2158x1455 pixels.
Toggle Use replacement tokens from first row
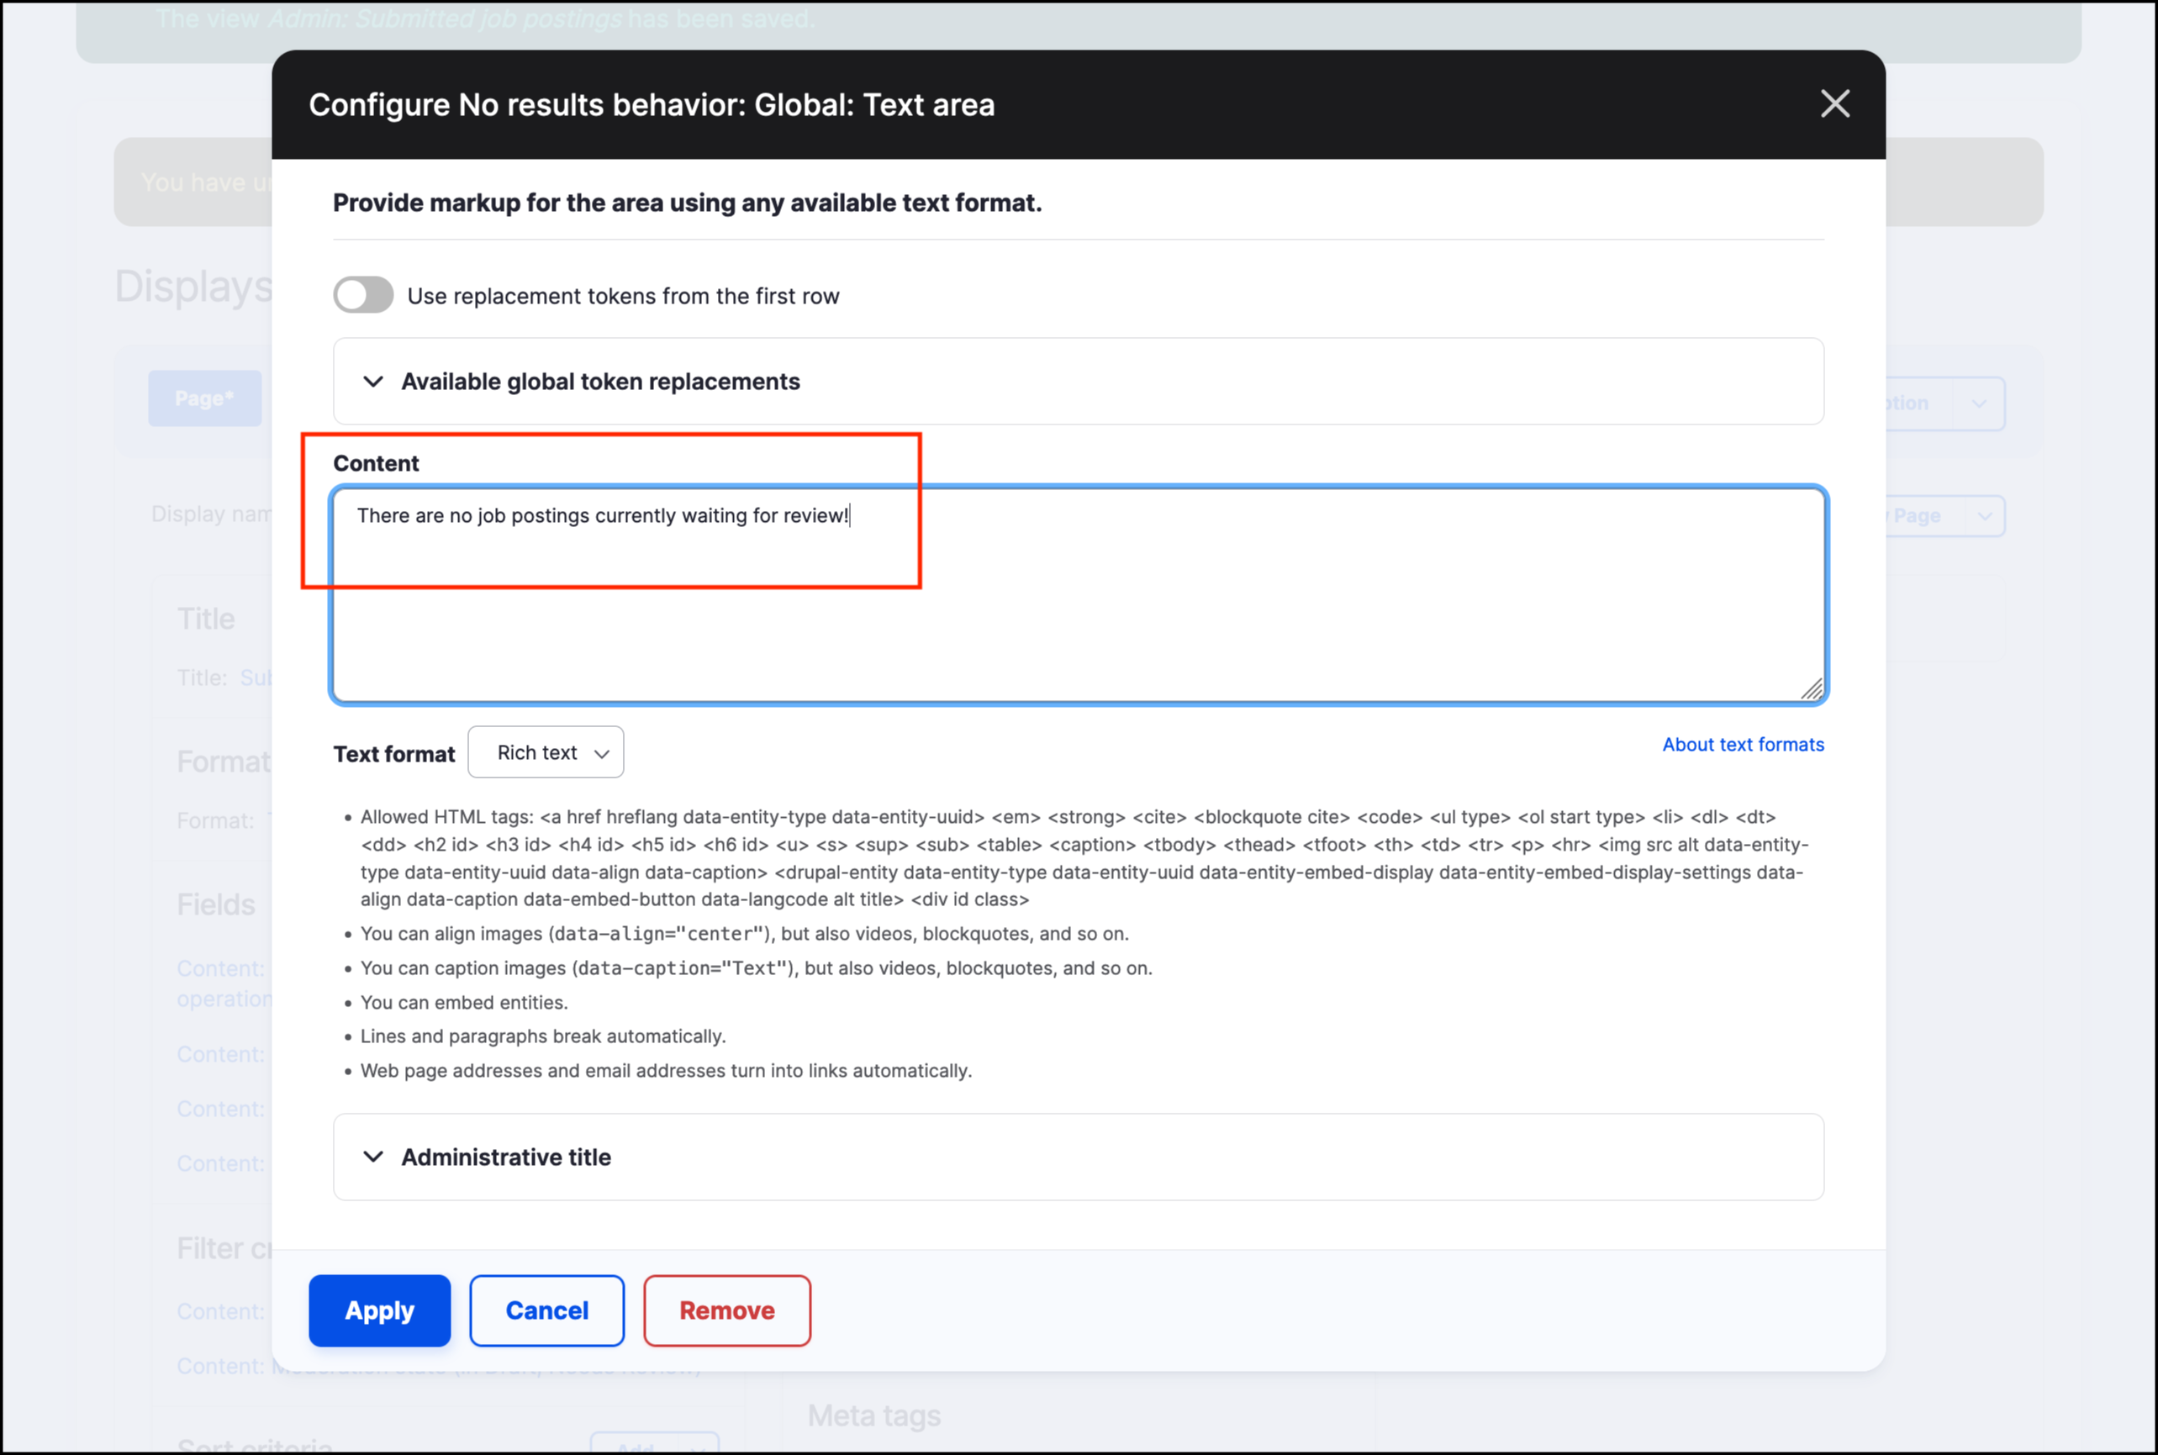coord(363,295)
